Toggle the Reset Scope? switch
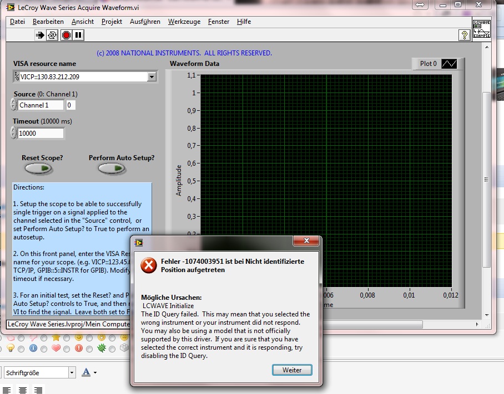Image resolution: width=504 pixels, height=394 pixels. (x=38, y=168)
